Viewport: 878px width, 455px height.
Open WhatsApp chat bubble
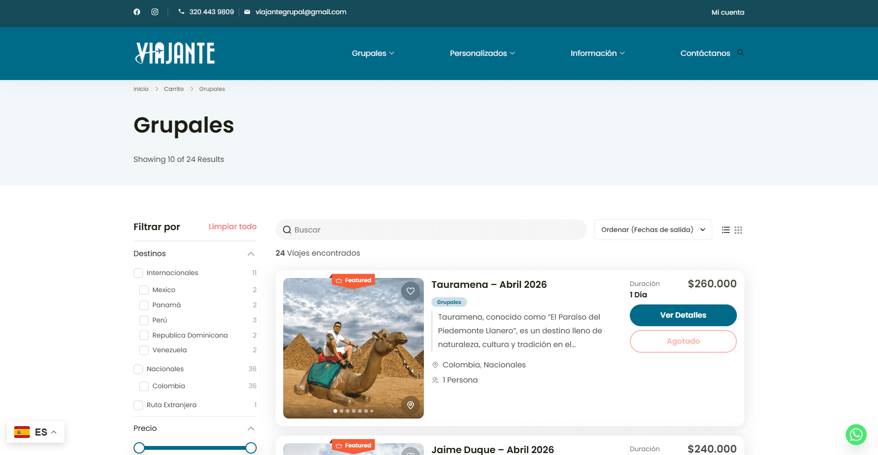(x=856, y=434)
